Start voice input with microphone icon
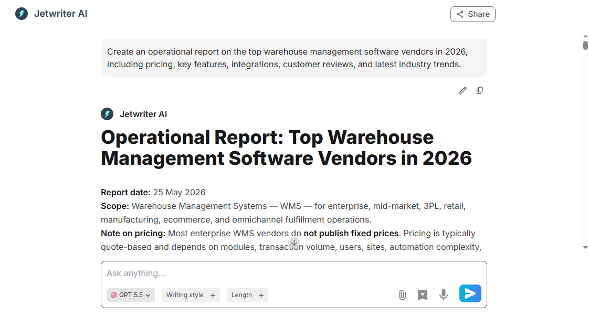The height and width of the screenshot is (316, 589). pos(444,295)
